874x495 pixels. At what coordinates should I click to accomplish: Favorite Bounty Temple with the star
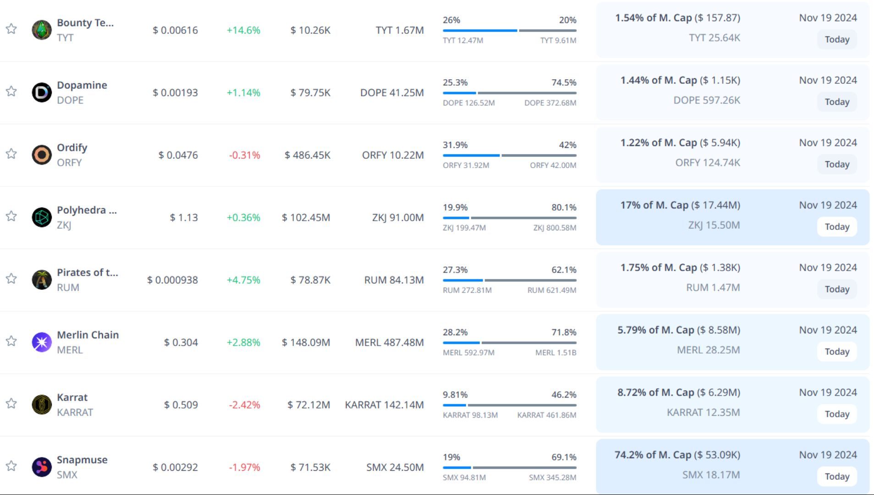11,29
